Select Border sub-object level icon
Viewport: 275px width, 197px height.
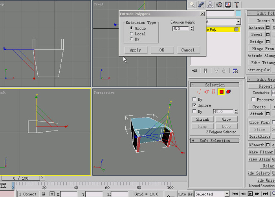click(213, 92)
